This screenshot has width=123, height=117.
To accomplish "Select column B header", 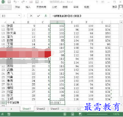I will click(28, 22).
